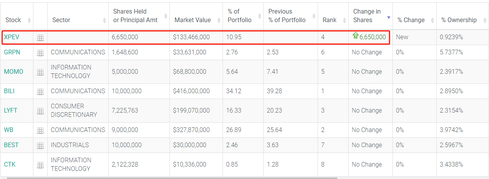Open the XPEV stock link
Viewport: 489px width, 179px height.
click(12, 37)
